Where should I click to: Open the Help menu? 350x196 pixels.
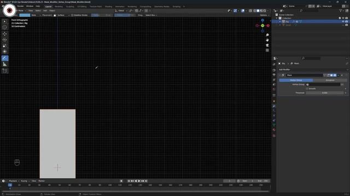tap(38, 6)
